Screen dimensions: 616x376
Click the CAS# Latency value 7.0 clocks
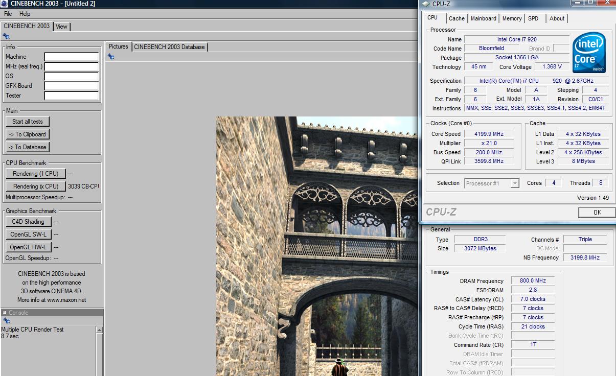tap(532, 299)
